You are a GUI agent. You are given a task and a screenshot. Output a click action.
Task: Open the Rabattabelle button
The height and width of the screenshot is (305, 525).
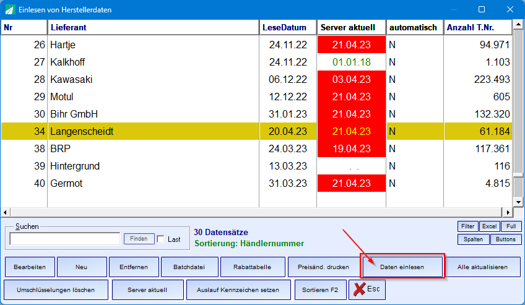pos(253,267)
